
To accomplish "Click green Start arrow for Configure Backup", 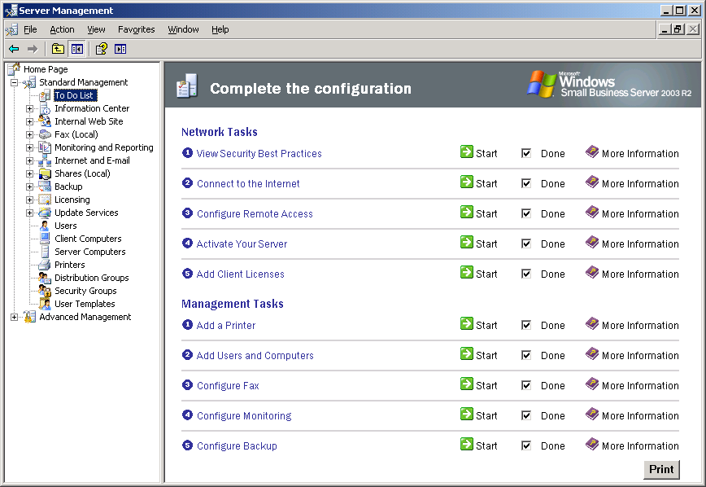I will (467, 444).
